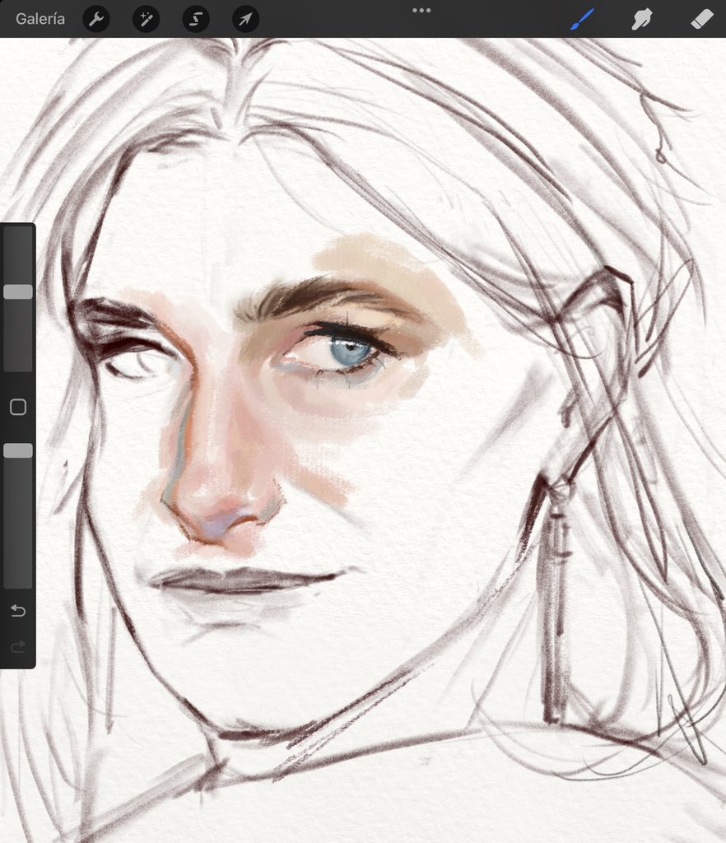Undo the last stroke with the arrow

point(18,611)
